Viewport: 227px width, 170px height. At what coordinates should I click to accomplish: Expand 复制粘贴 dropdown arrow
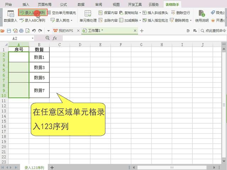click(x=140, y=13)
